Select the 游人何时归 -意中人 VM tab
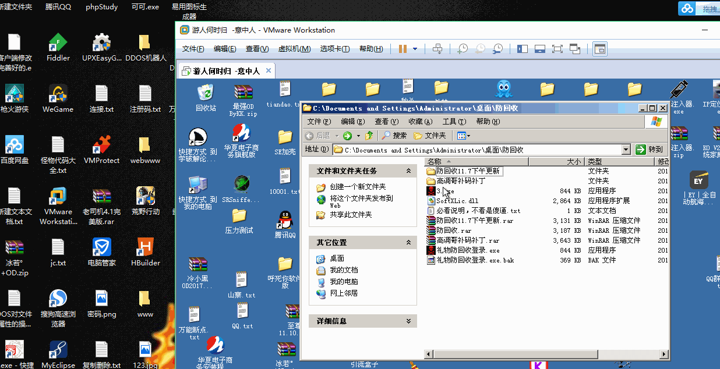The width and height of the screenshot is (720, 369). 226,71
